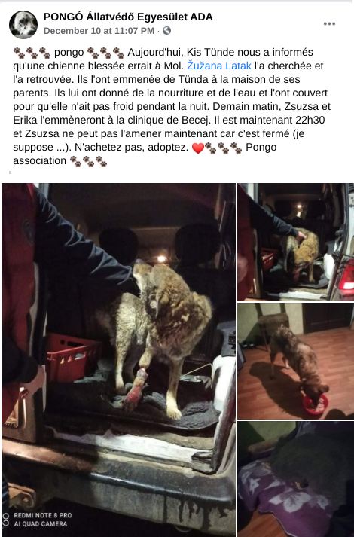Screen dimensions: 354x537
Task: Click the public globe privacy icon
Action: tap(166, 31)
